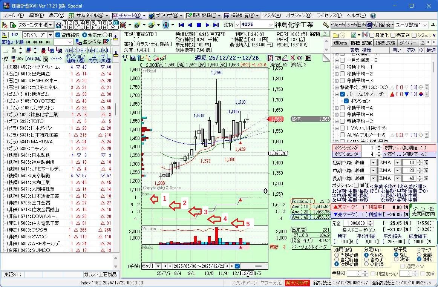
Task: Open the オプション menu
Action: 299,15
